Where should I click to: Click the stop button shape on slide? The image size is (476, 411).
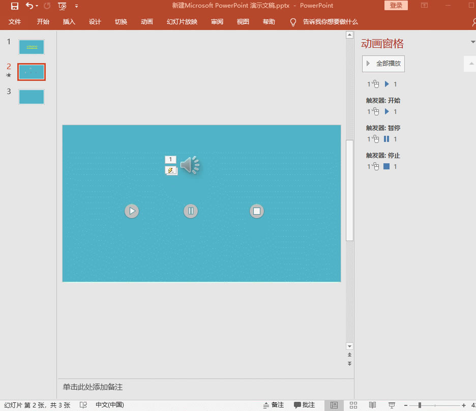tap(257, 211)
